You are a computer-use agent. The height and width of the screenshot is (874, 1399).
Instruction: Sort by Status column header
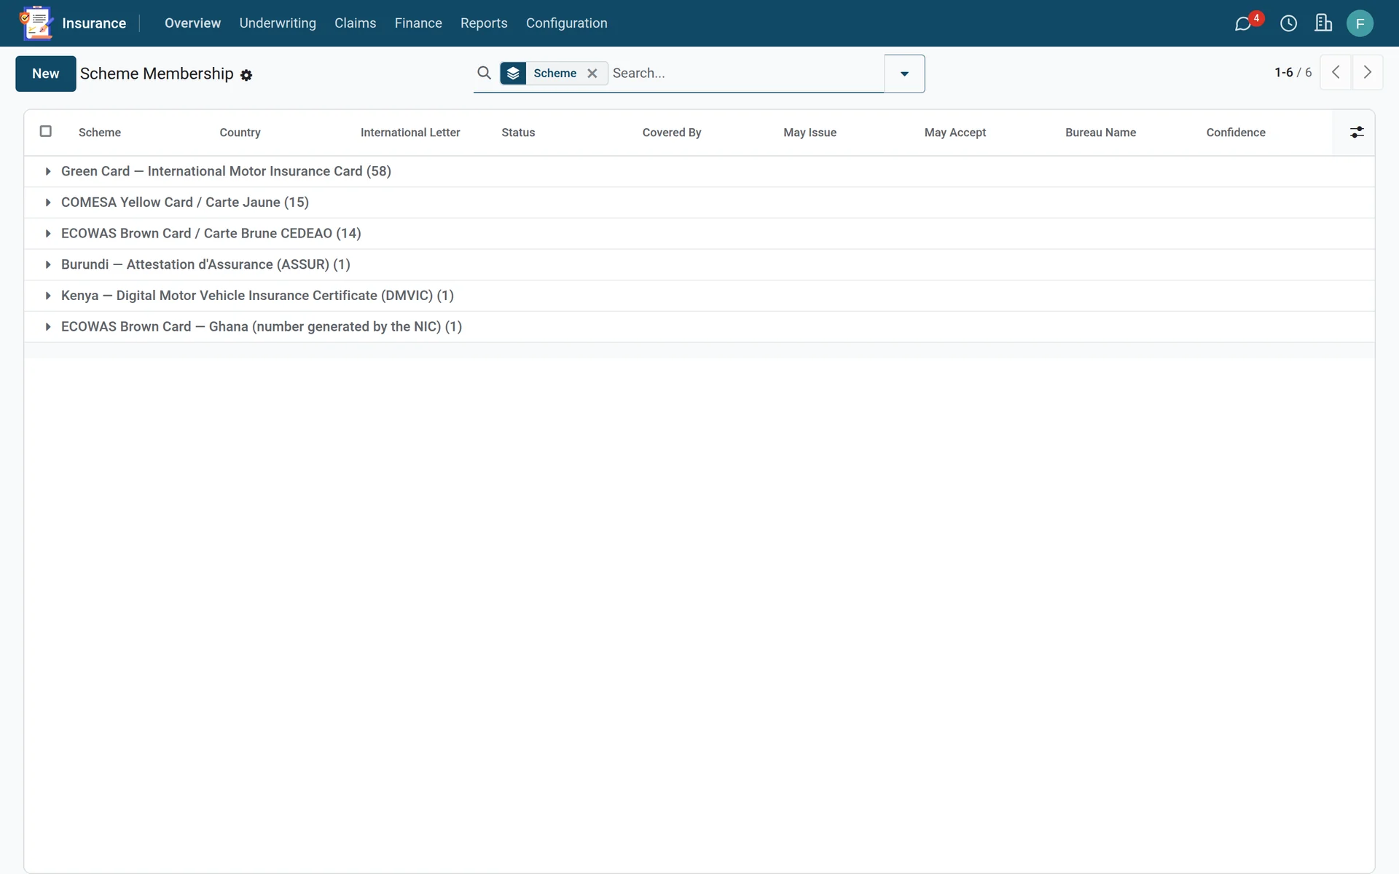click(x=518, y=133)
